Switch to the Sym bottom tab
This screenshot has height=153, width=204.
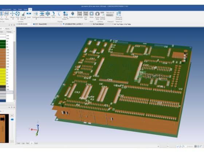pyautogui.click(x=36, y=143)
